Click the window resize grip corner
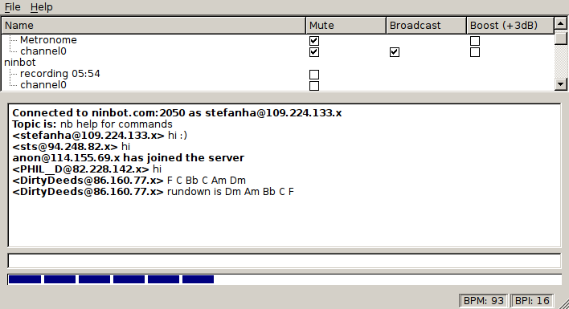Viewport: 569px width, 309px height. (x=563, y=303)
